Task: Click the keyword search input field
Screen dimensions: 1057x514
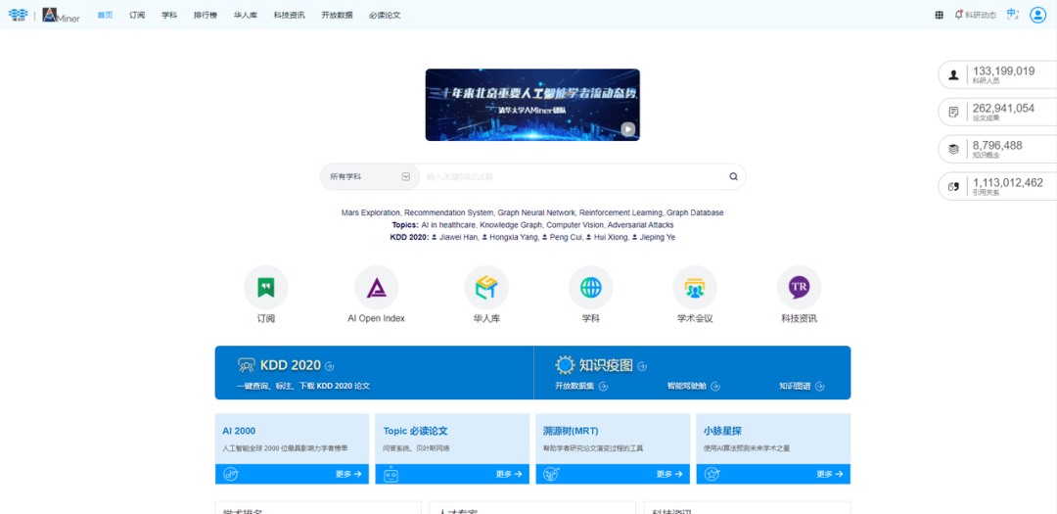Action: point(573,177)
